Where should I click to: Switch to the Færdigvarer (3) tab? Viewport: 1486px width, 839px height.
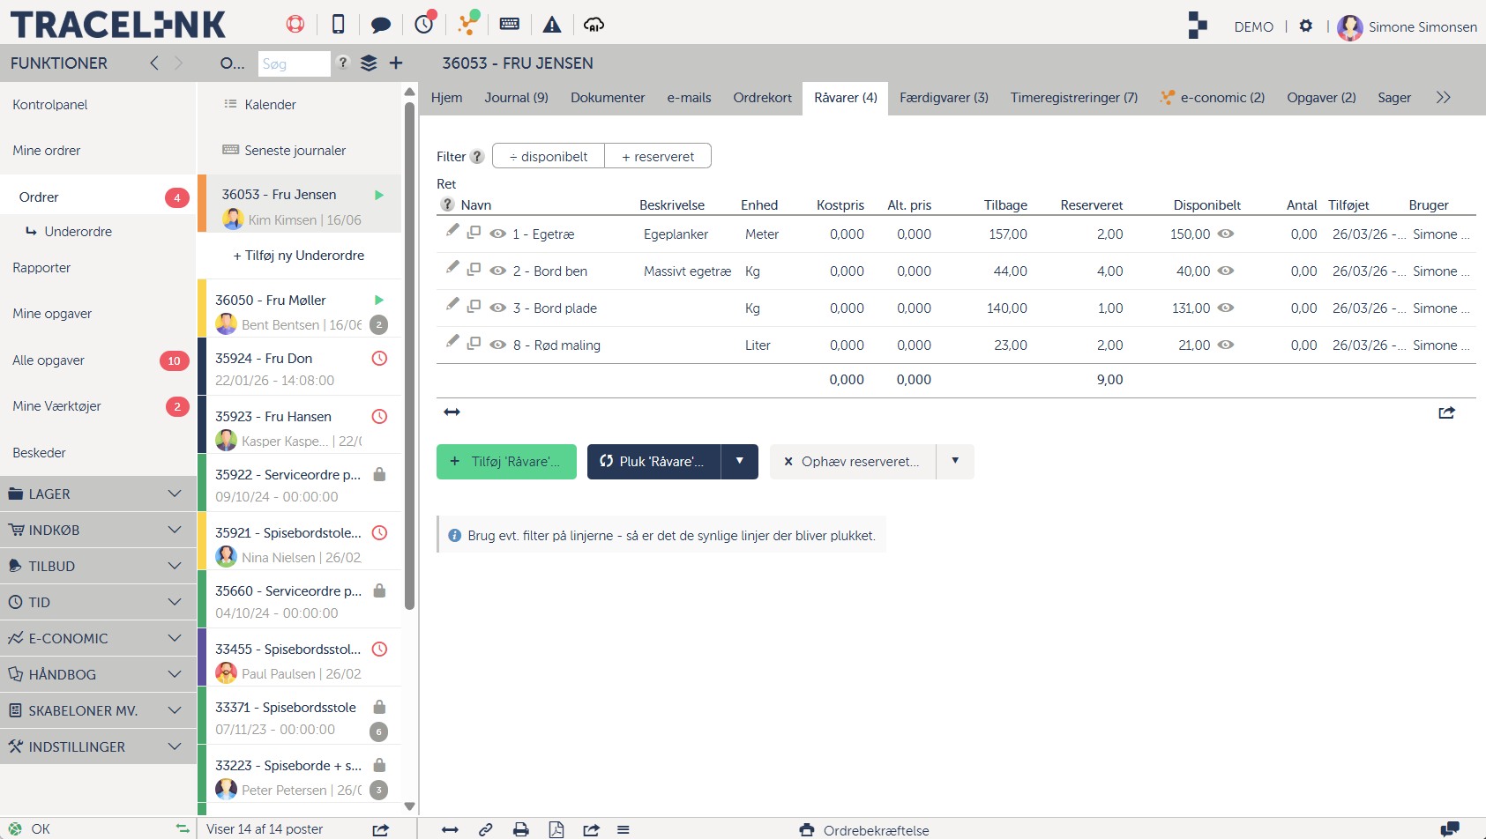944,98
